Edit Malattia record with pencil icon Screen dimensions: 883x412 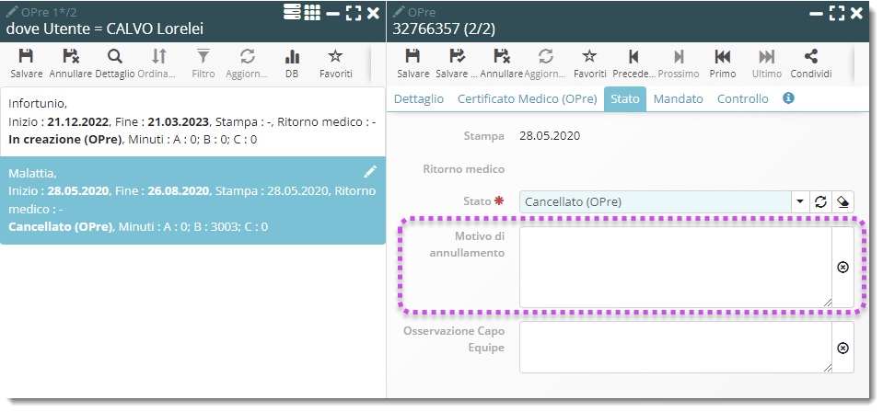click(x=370, y=172)
